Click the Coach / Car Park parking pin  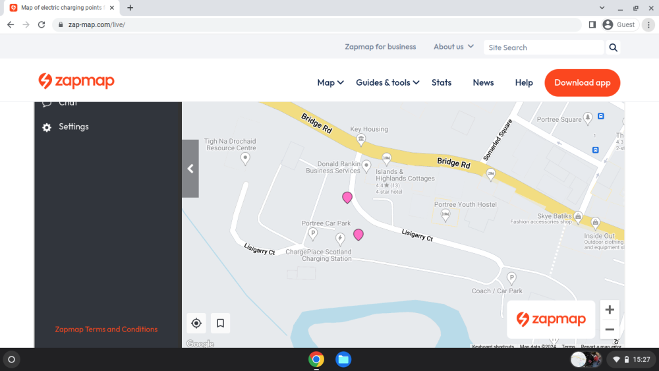(x=511, y=277)
